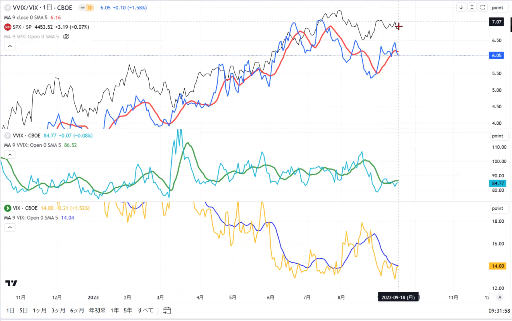
Task: Click the red SPX 500 symbol icon
Action: [8, 27]
